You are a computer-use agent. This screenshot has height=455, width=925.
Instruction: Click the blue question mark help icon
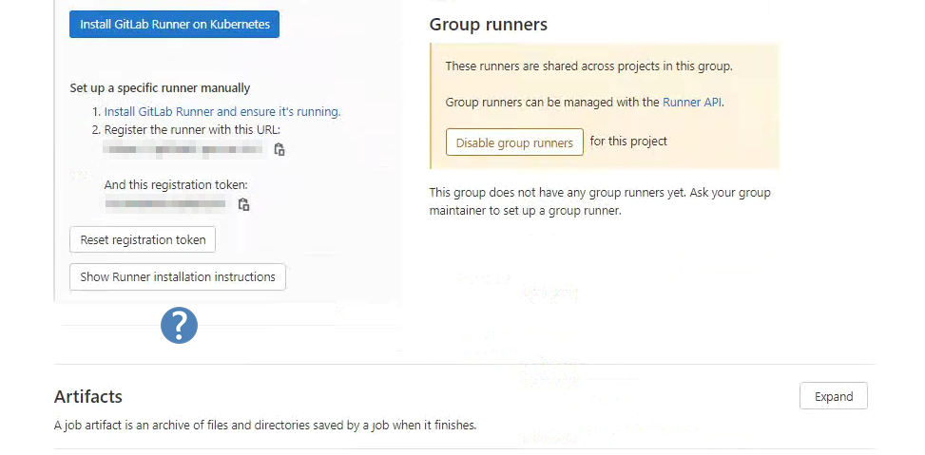(x=180, y=325)
